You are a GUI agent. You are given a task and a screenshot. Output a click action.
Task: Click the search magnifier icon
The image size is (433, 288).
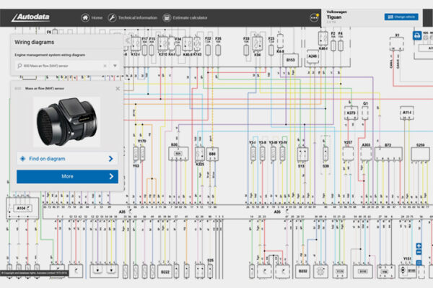(19, 66)
